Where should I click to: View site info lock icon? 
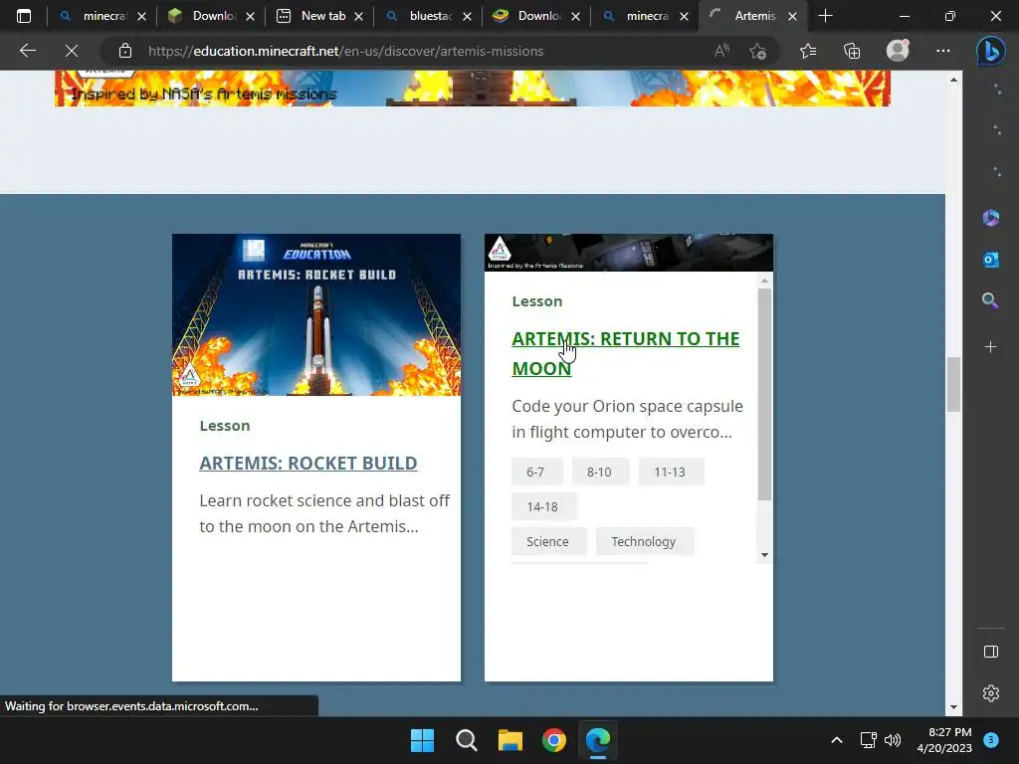(125, 51)
